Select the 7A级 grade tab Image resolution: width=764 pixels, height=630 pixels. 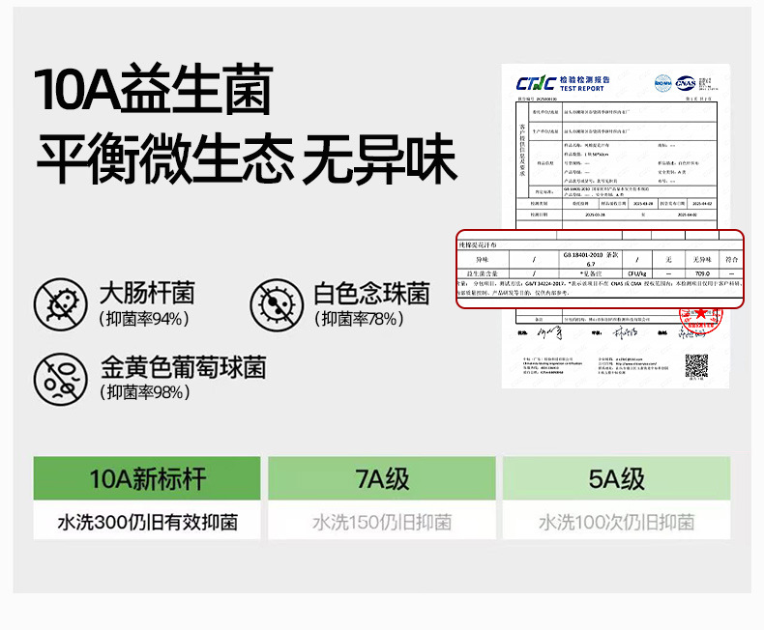click(x=382, y=478)
